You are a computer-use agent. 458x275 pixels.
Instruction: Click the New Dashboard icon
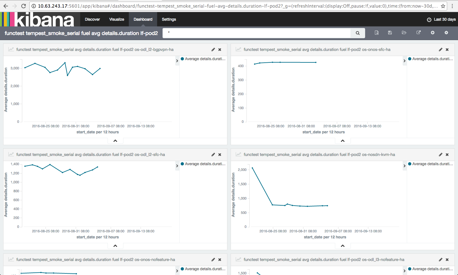click(x=377, y=33)
